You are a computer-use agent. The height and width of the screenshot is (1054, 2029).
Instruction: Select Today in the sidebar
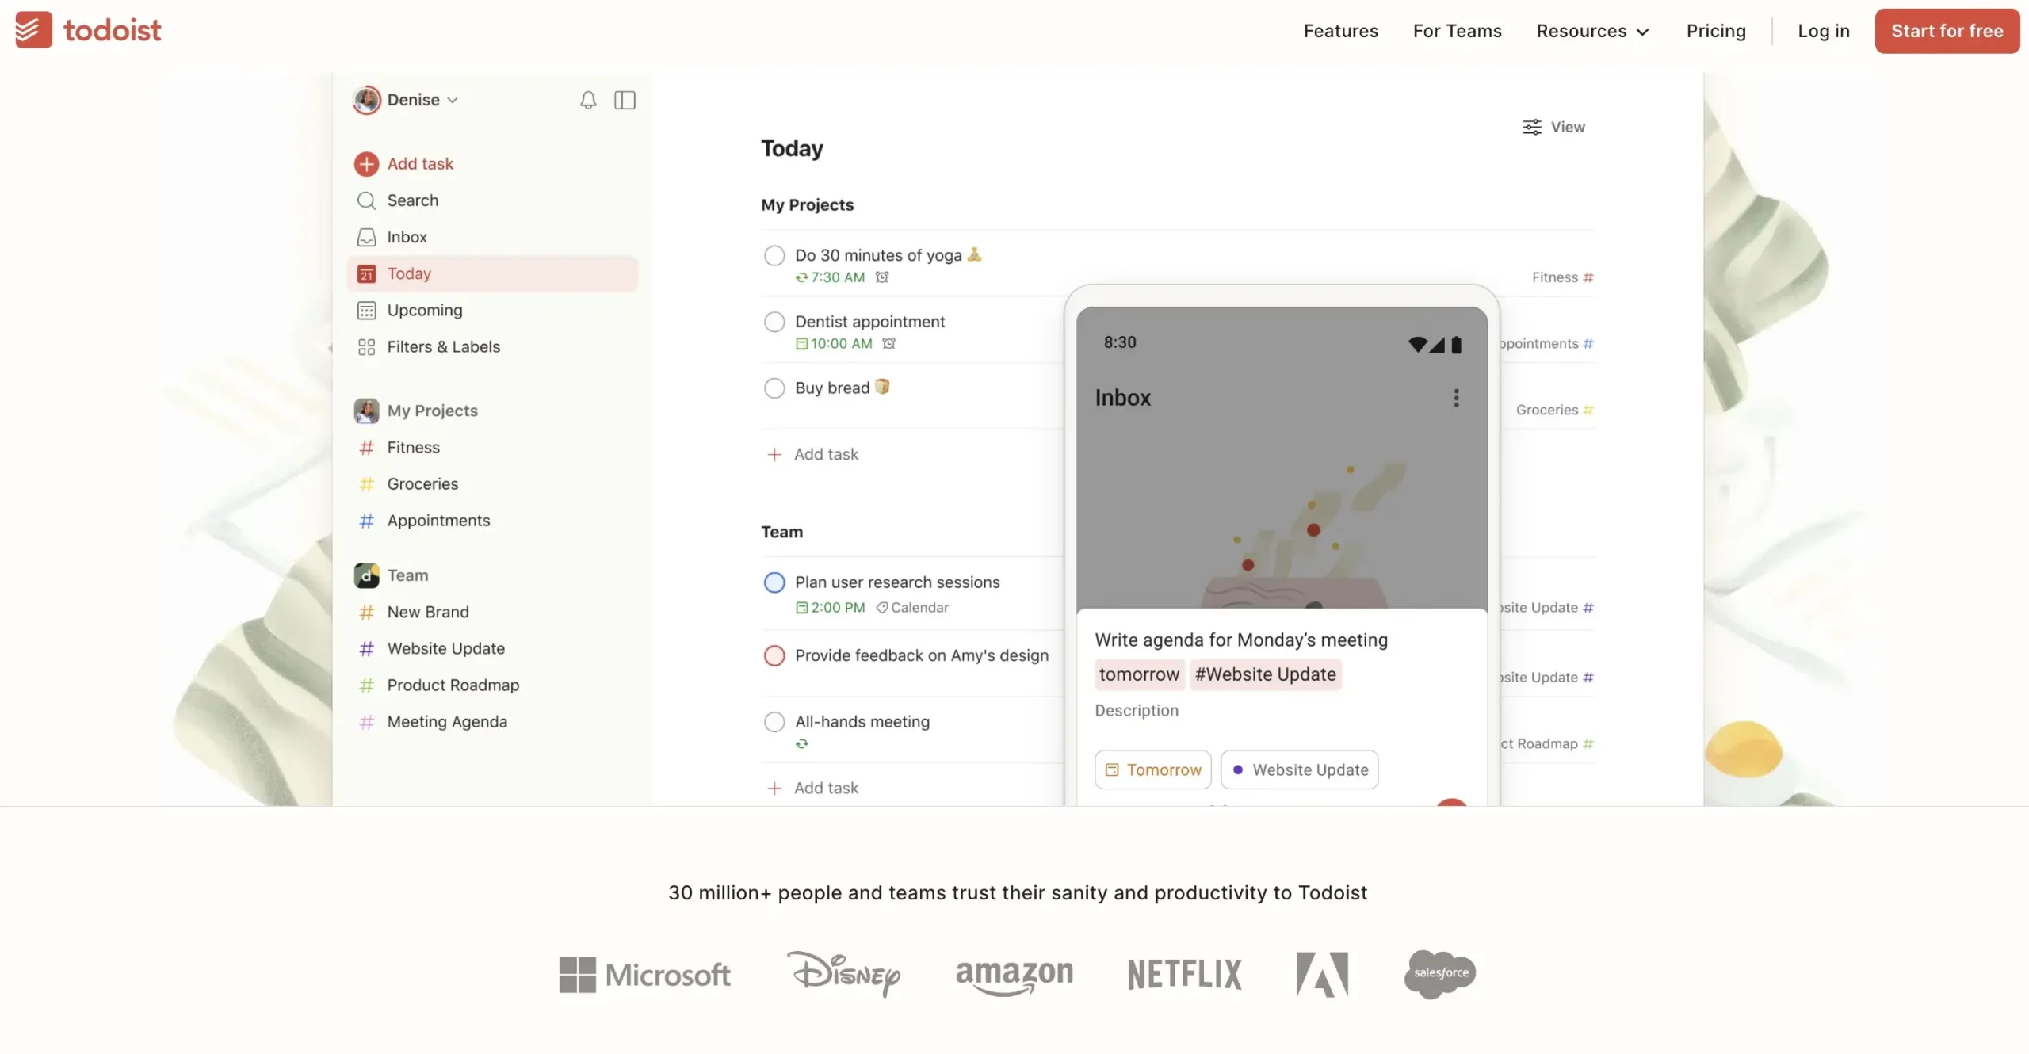492,274
